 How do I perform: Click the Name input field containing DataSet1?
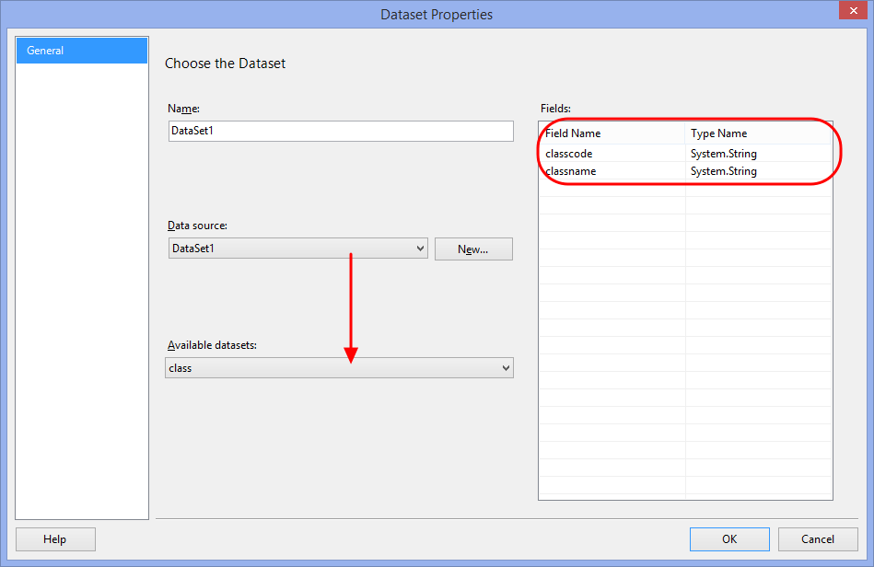pos(341,131)
